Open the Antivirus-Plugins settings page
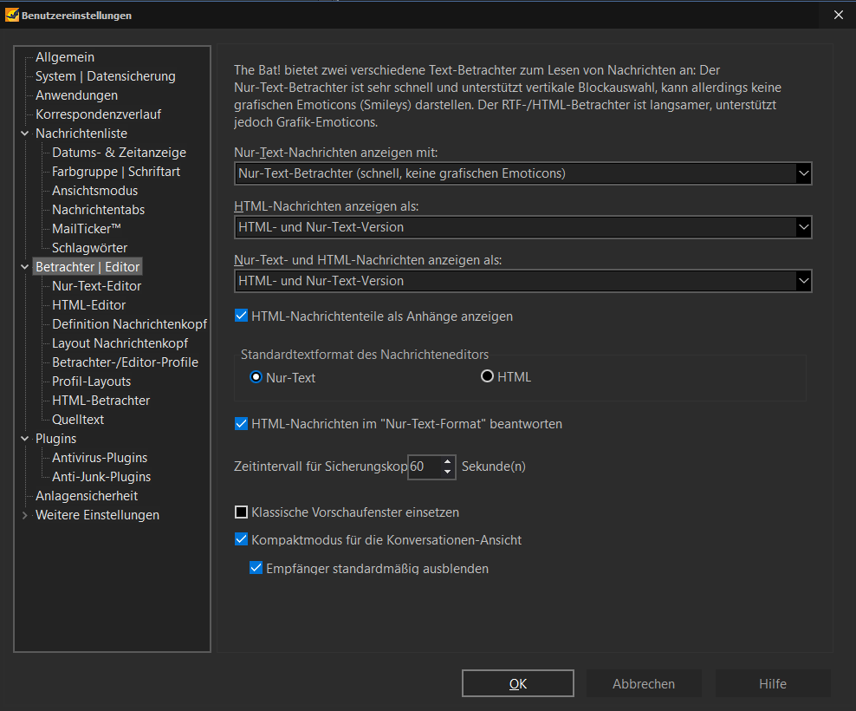This screenshot has height=711, width=856. click(100, 458)
